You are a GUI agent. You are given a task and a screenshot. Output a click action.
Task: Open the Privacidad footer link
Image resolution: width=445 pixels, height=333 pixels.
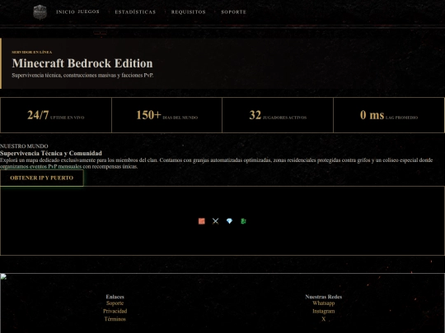pyautogui.click(x=115, y=311)
